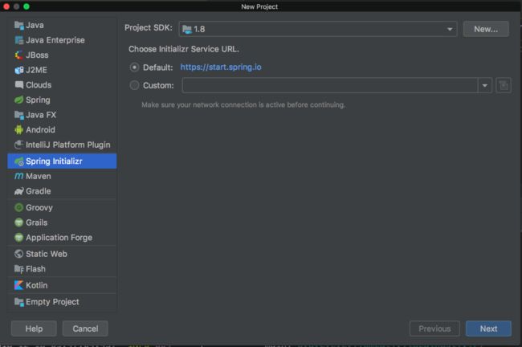Select Flash project type
Image resolution: width=522 pixels, height=347 pixels.
pos(62,269)
